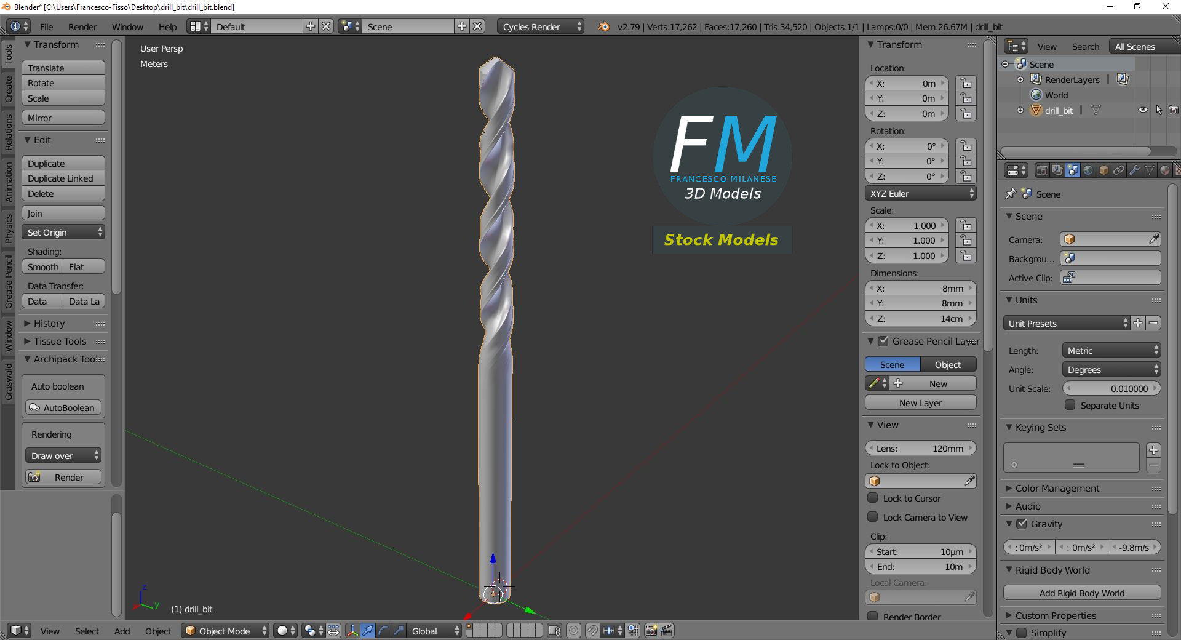Viewport: 1181px width, 640px height.
Task: Open the XYZ Euler rotation mode dropdown
Action: point(920,193)
